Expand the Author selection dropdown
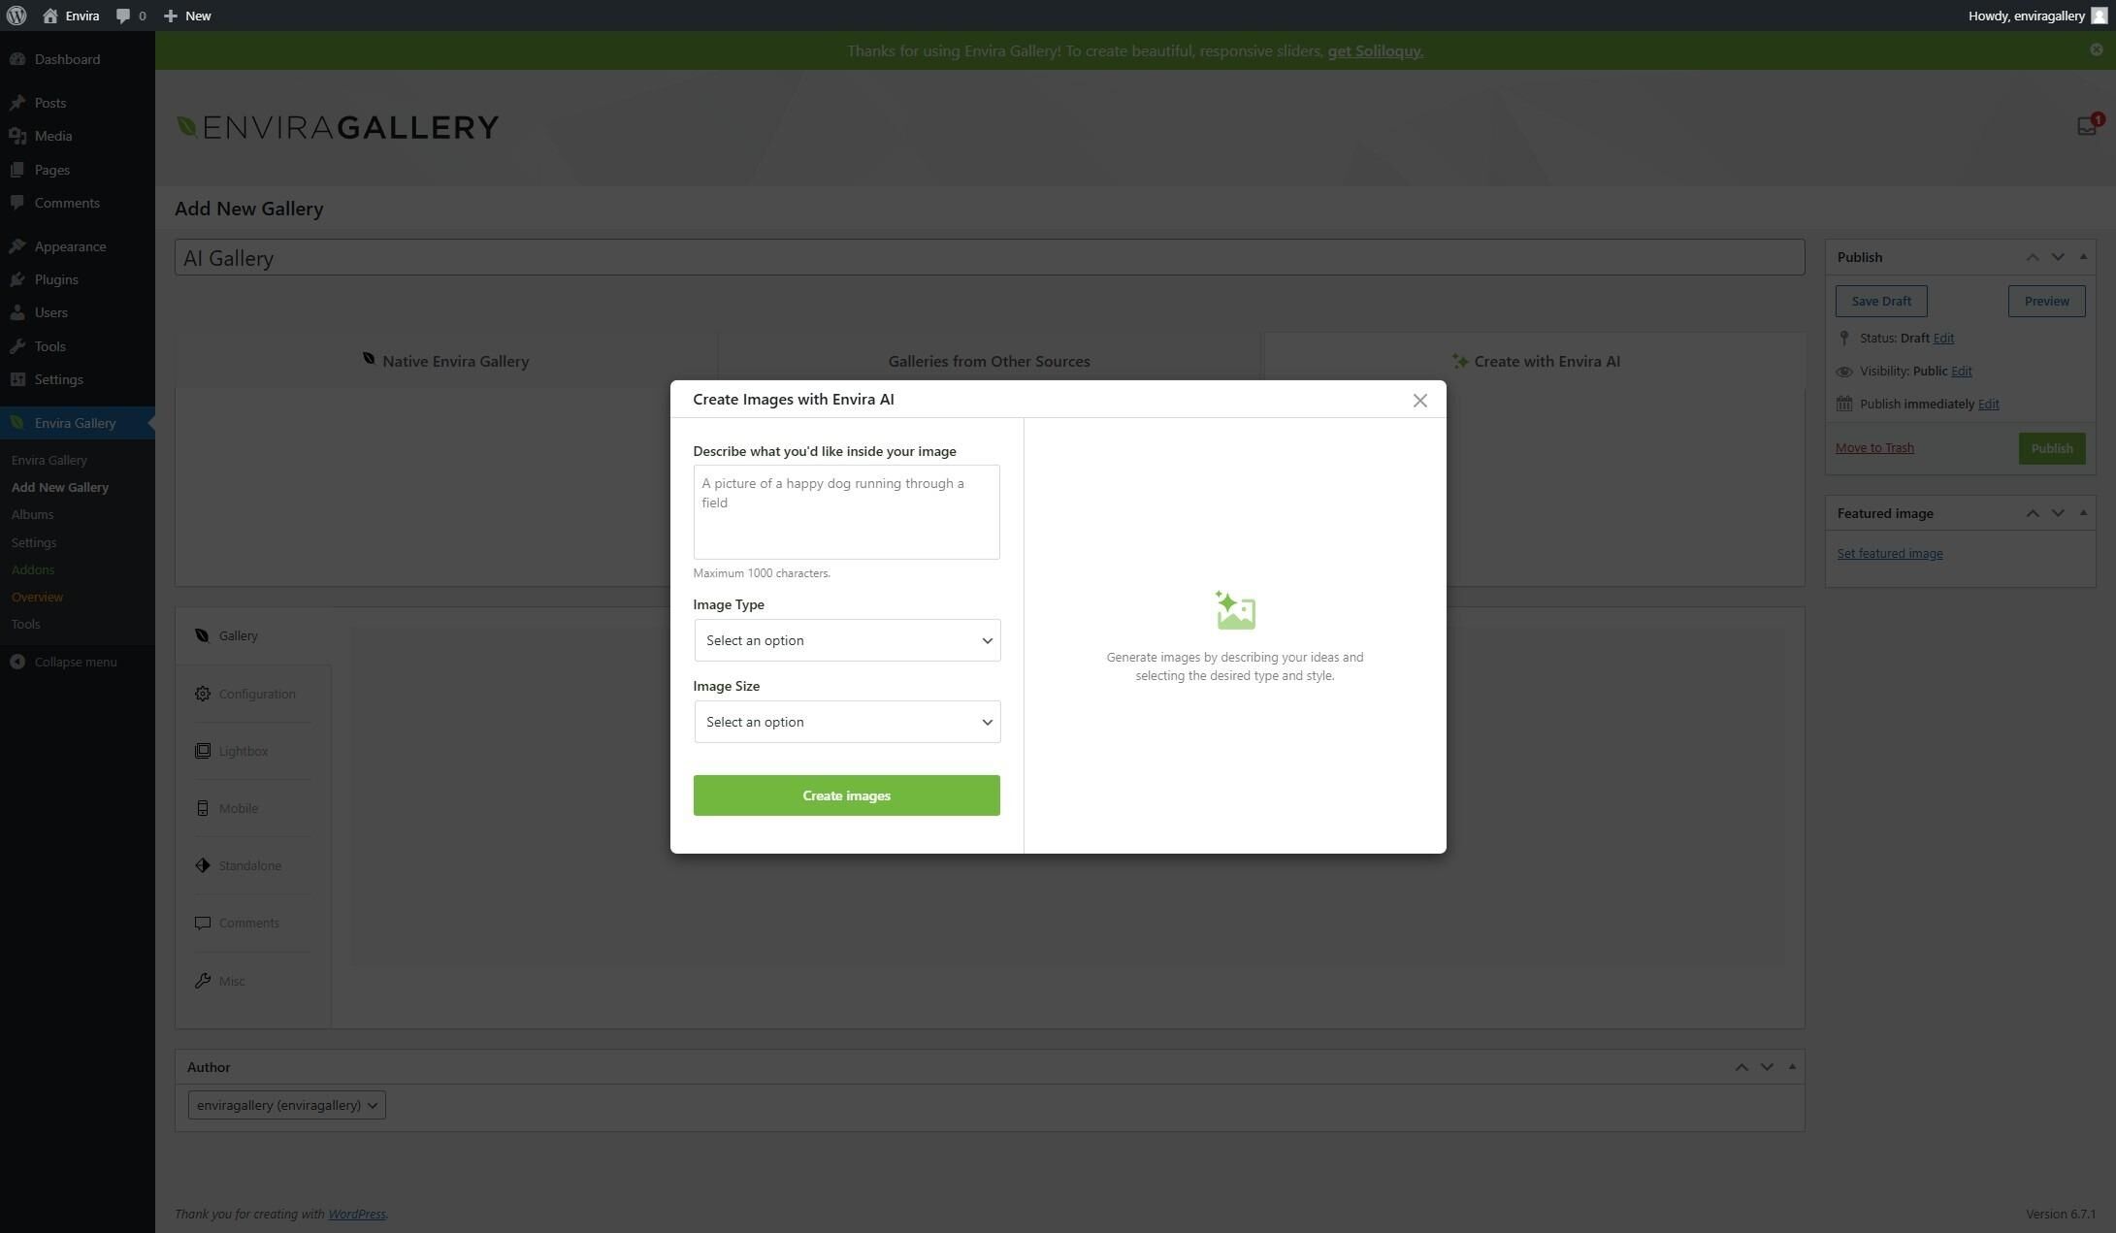Screen dimensions: 2116x1233 point(286,1105)
